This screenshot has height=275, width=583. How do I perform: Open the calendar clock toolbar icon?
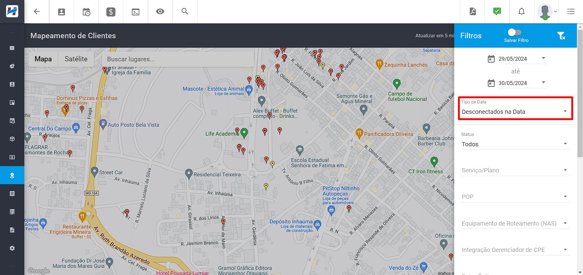pos(86,12)
